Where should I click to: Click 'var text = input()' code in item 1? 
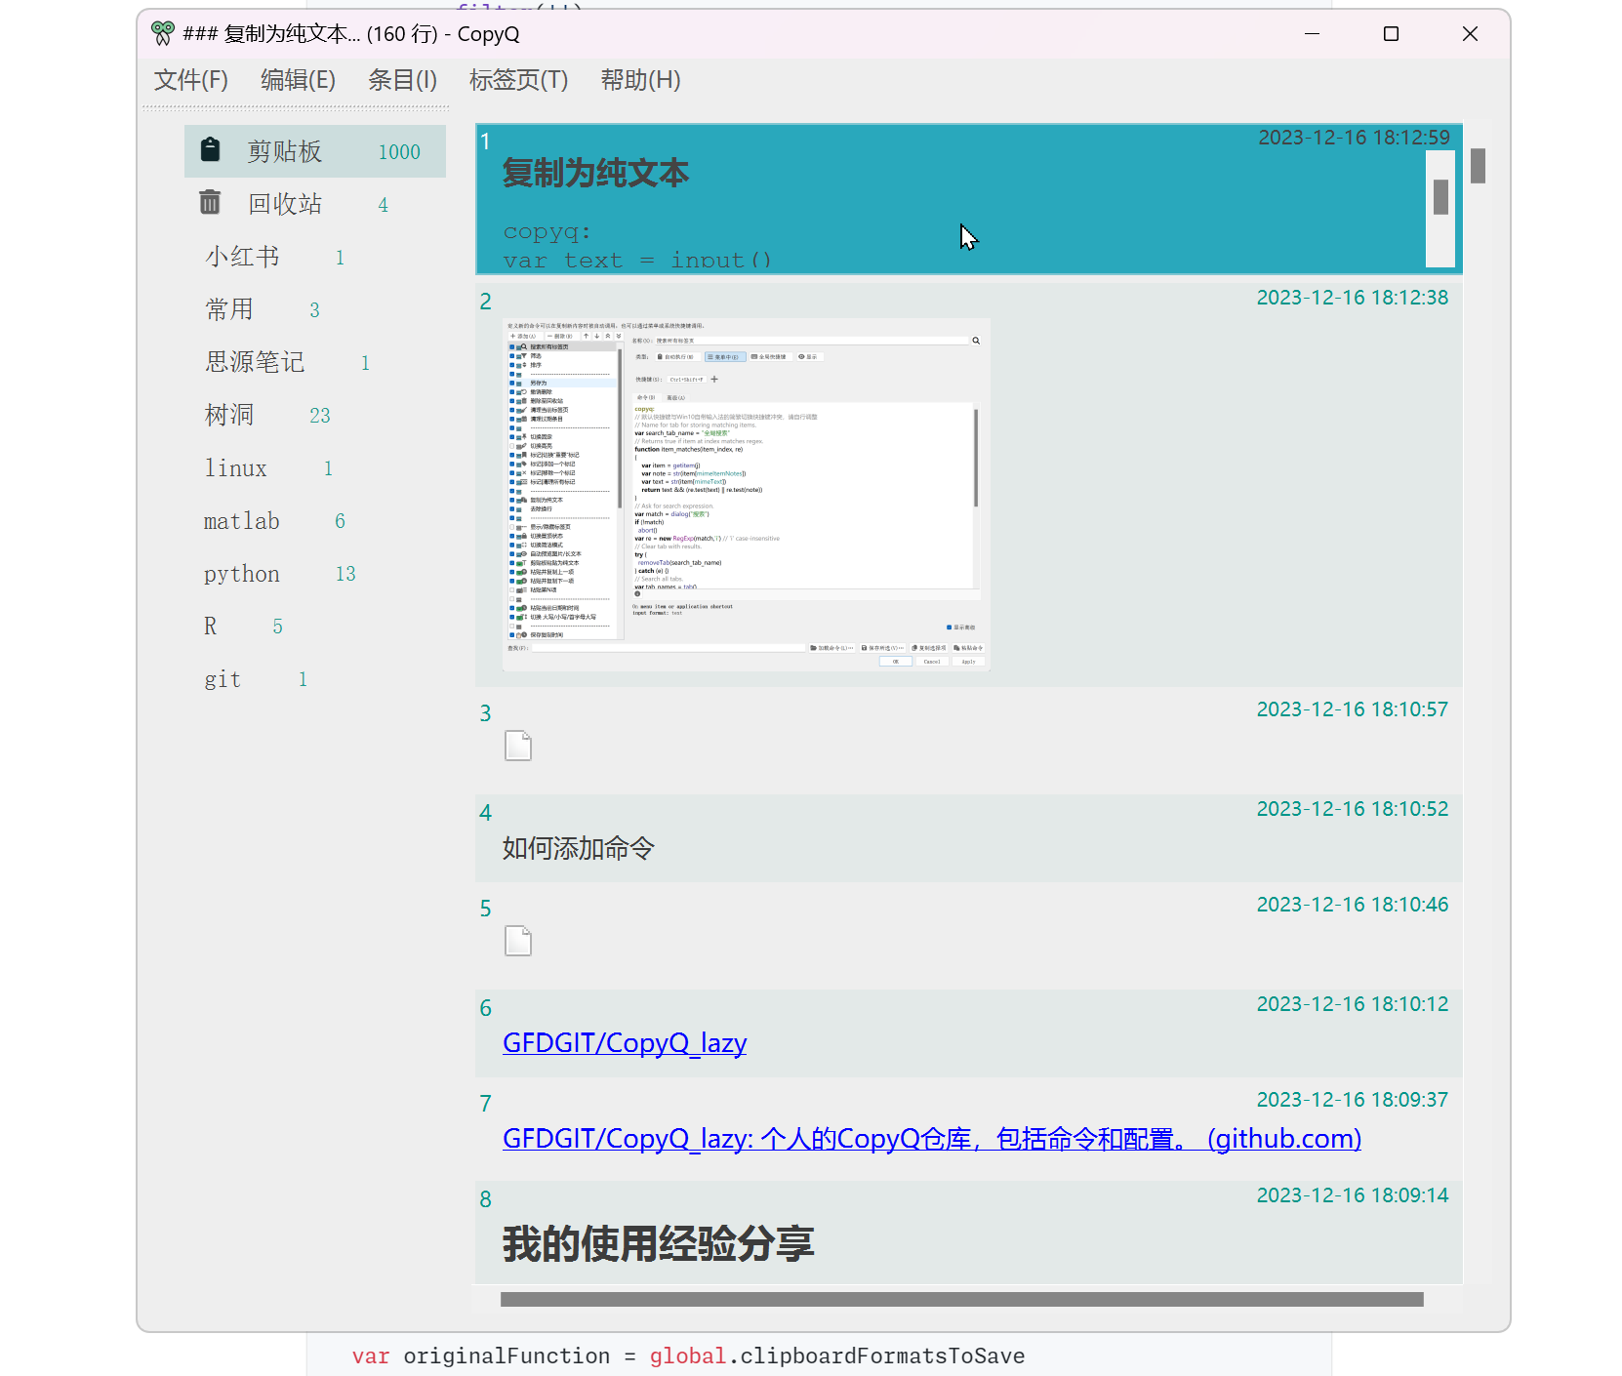[637, 260]
